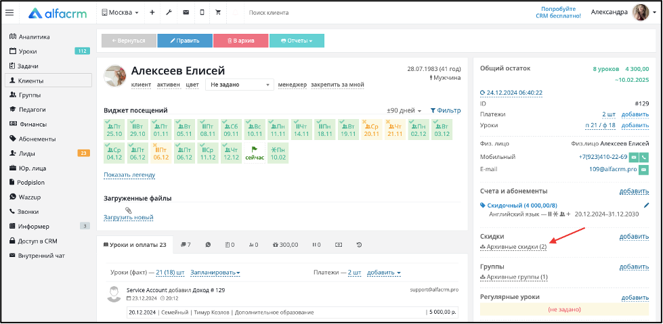The image size is (663, 324).
Task: Open the comments tab showing 7
Action: 186,245
